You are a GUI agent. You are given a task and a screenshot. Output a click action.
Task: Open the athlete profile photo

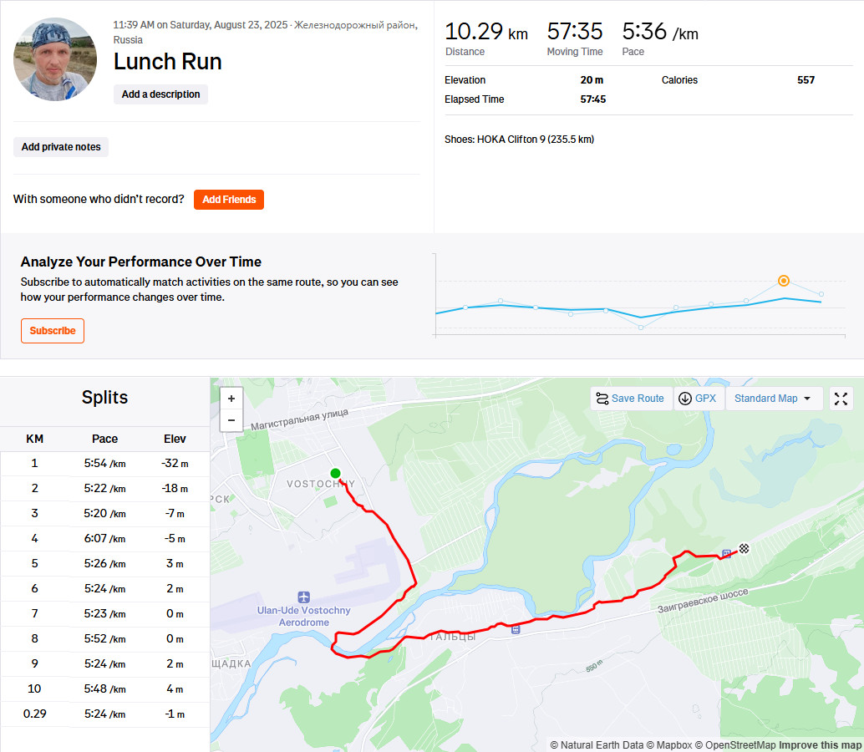[x=55, y=59]
